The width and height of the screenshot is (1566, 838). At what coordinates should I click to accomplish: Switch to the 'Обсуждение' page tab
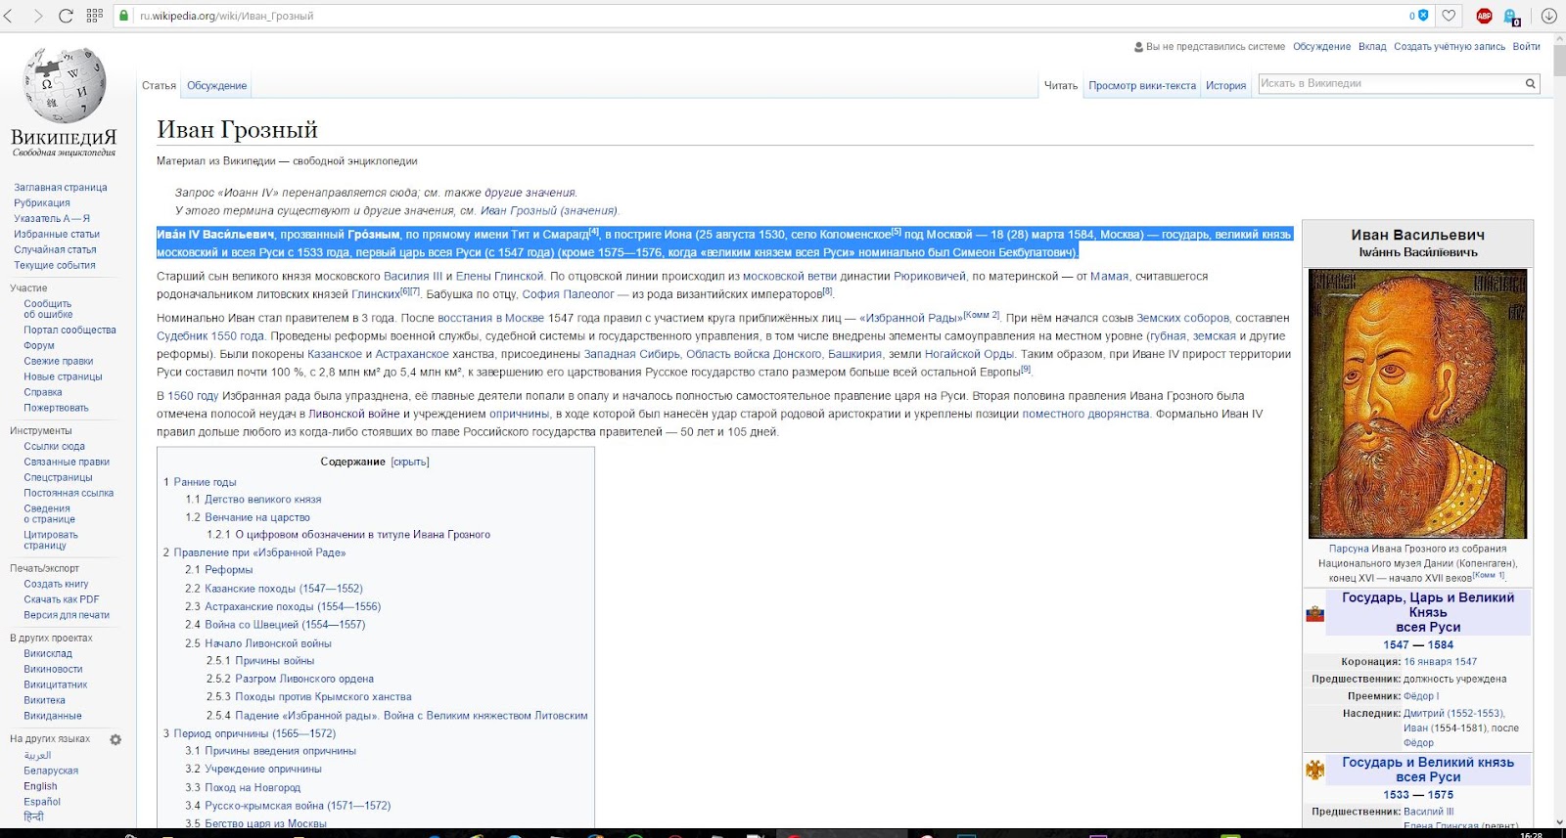pyautogui.click(x=217, y=86)
